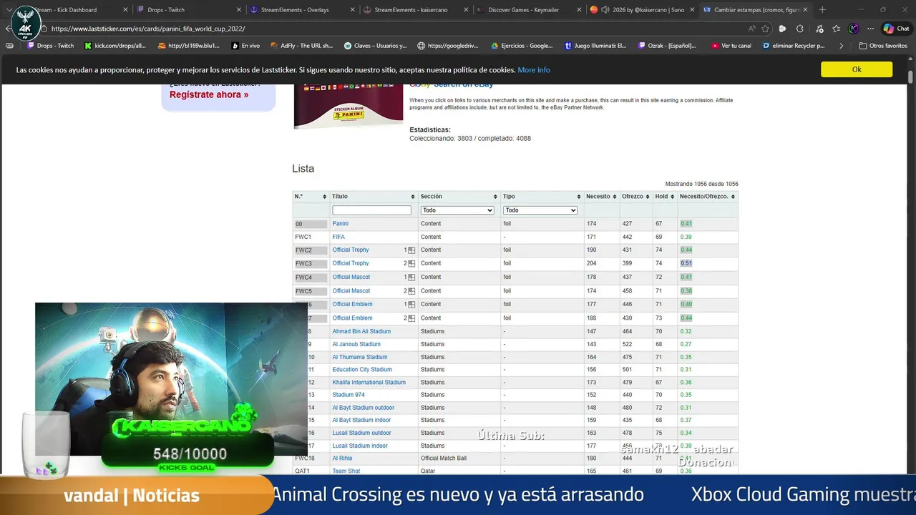916x515 pixels.
Task: Click 'Regístrate ahora' link
Action: point(209,94)
